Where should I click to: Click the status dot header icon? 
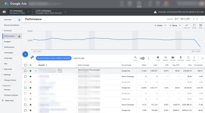tap(30, 65)
